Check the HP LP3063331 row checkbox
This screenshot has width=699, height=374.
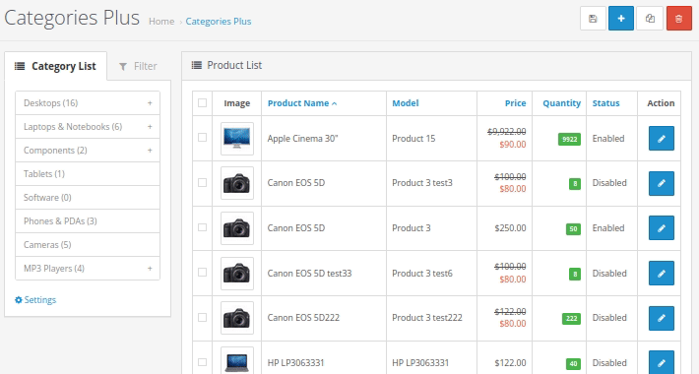(x=203, y=362)
